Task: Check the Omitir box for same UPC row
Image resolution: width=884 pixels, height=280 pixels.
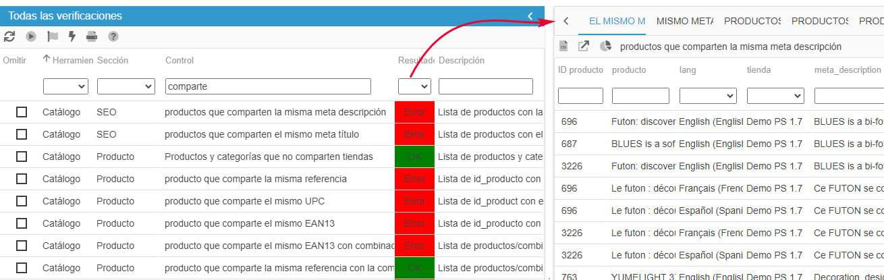Action: 22,201
